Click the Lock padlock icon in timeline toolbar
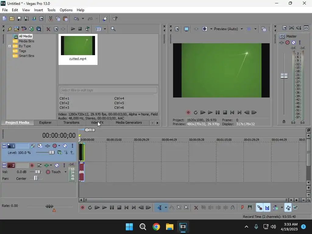This screenshot has height=234, width=312. (x=232, y=207)
